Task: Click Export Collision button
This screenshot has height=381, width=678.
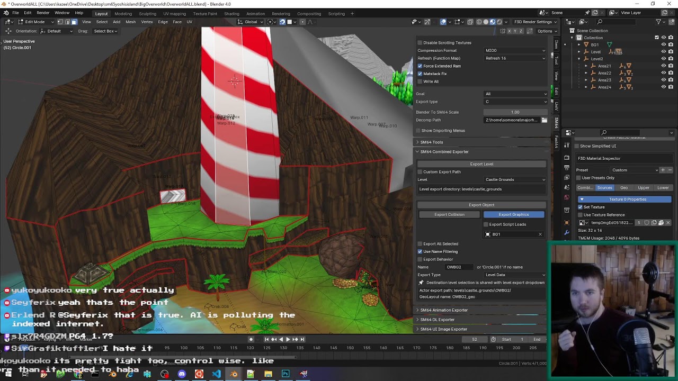Action: coord(449,214)
